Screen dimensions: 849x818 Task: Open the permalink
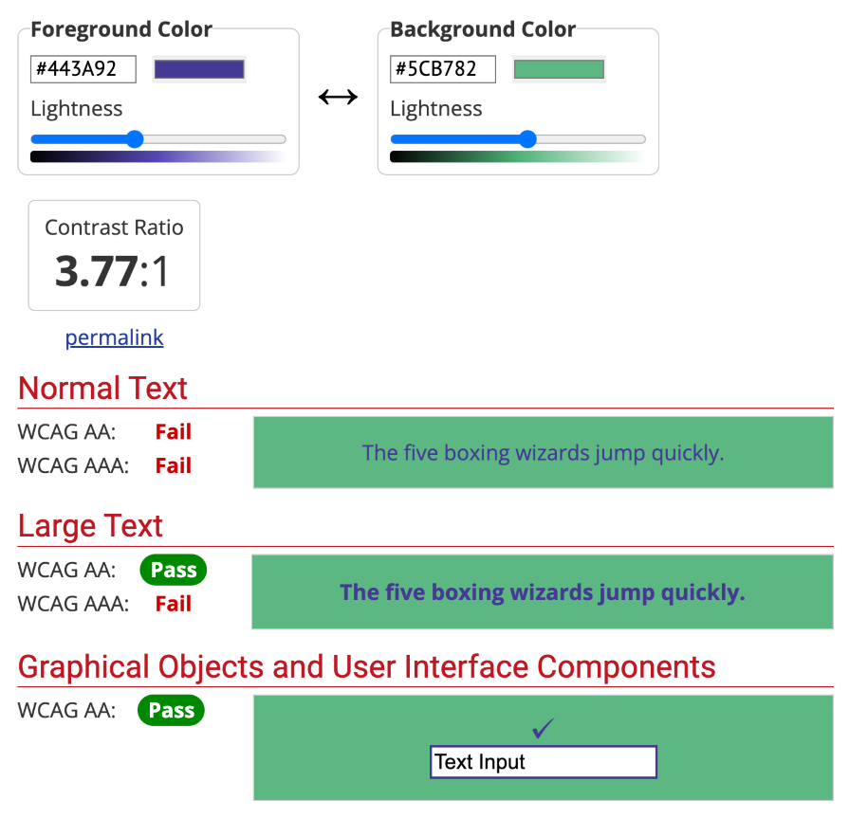(114, 337)
